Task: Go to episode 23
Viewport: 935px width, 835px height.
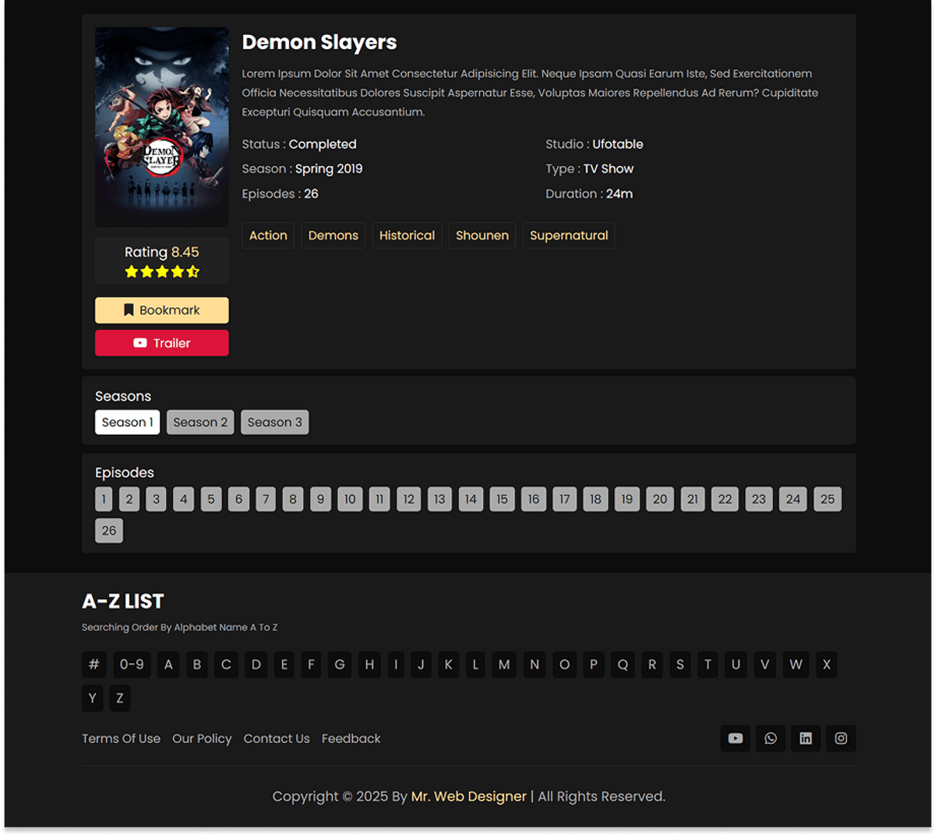Action: click(759, 499)
